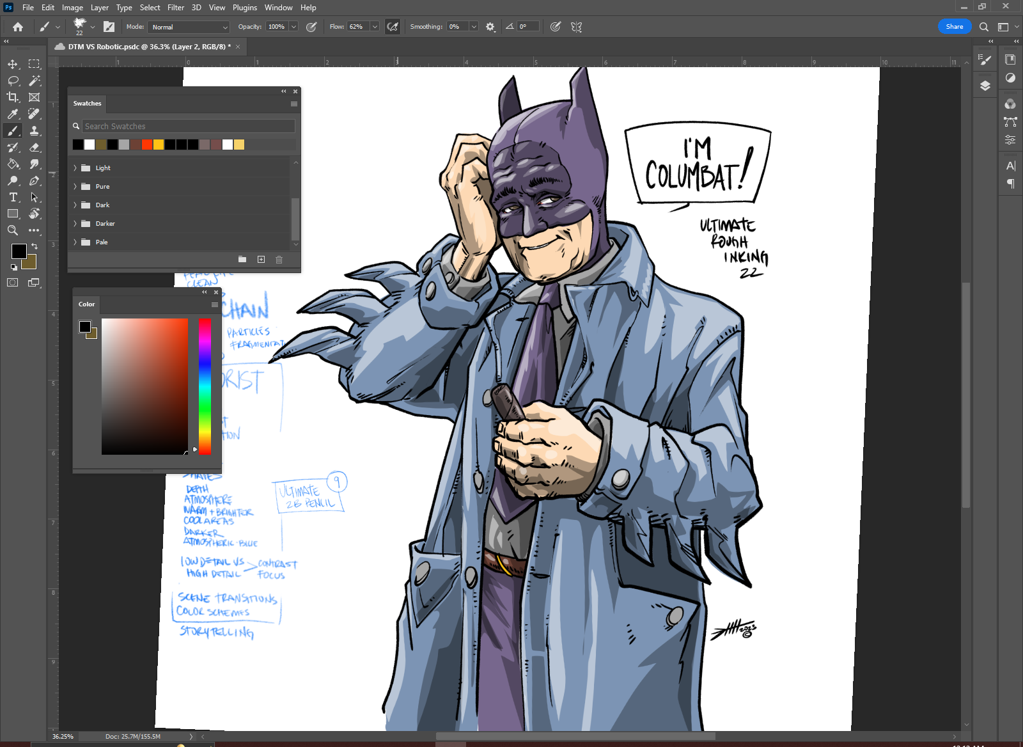Open the Layers panel icon
This screenshot has height=747, width=1023.
[985, 86]
